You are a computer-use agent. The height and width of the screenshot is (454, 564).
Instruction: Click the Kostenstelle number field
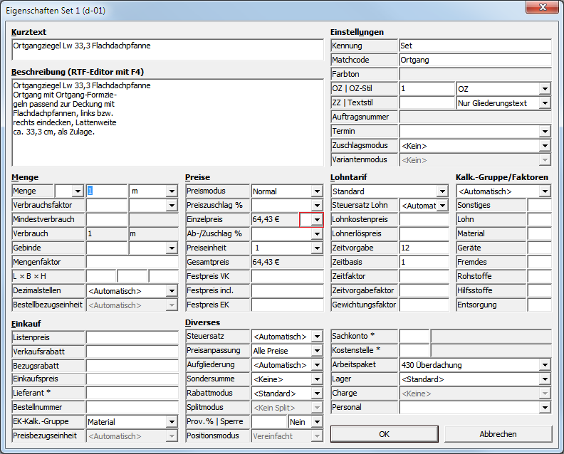tap(414, 351)
